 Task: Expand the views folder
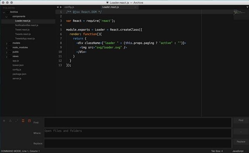[x=7, y=57]
